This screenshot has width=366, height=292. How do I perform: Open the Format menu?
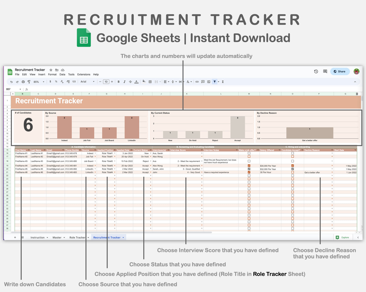[52, 74]
